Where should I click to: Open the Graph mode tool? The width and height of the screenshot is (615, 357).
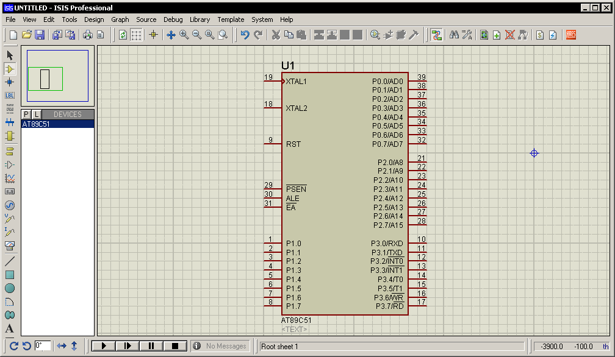10,178
